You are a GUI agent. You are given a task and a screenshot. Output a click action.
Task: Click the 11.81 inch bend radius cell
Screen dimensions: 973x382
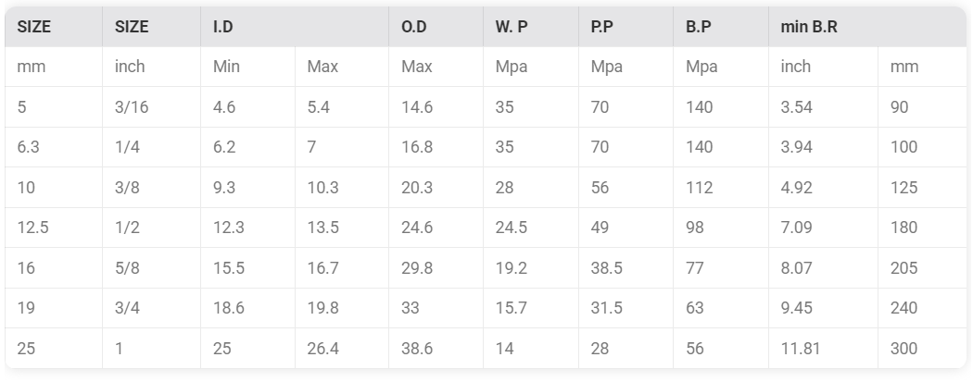[x=823, y=349]
